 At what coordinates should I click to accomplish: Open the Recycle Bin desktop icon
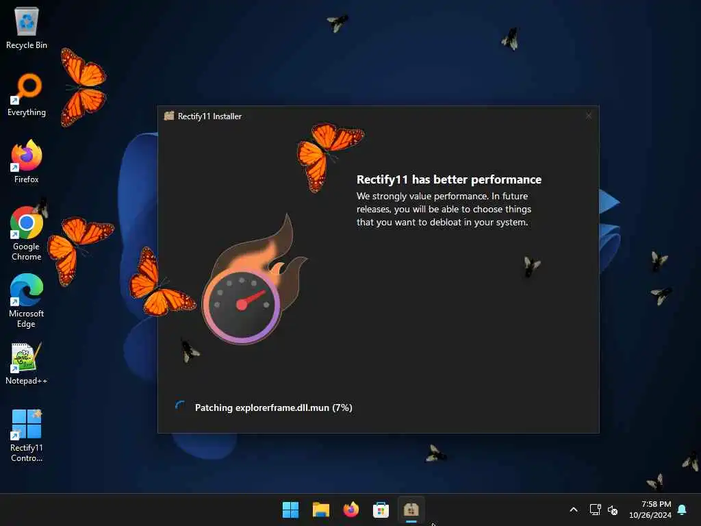27,27
